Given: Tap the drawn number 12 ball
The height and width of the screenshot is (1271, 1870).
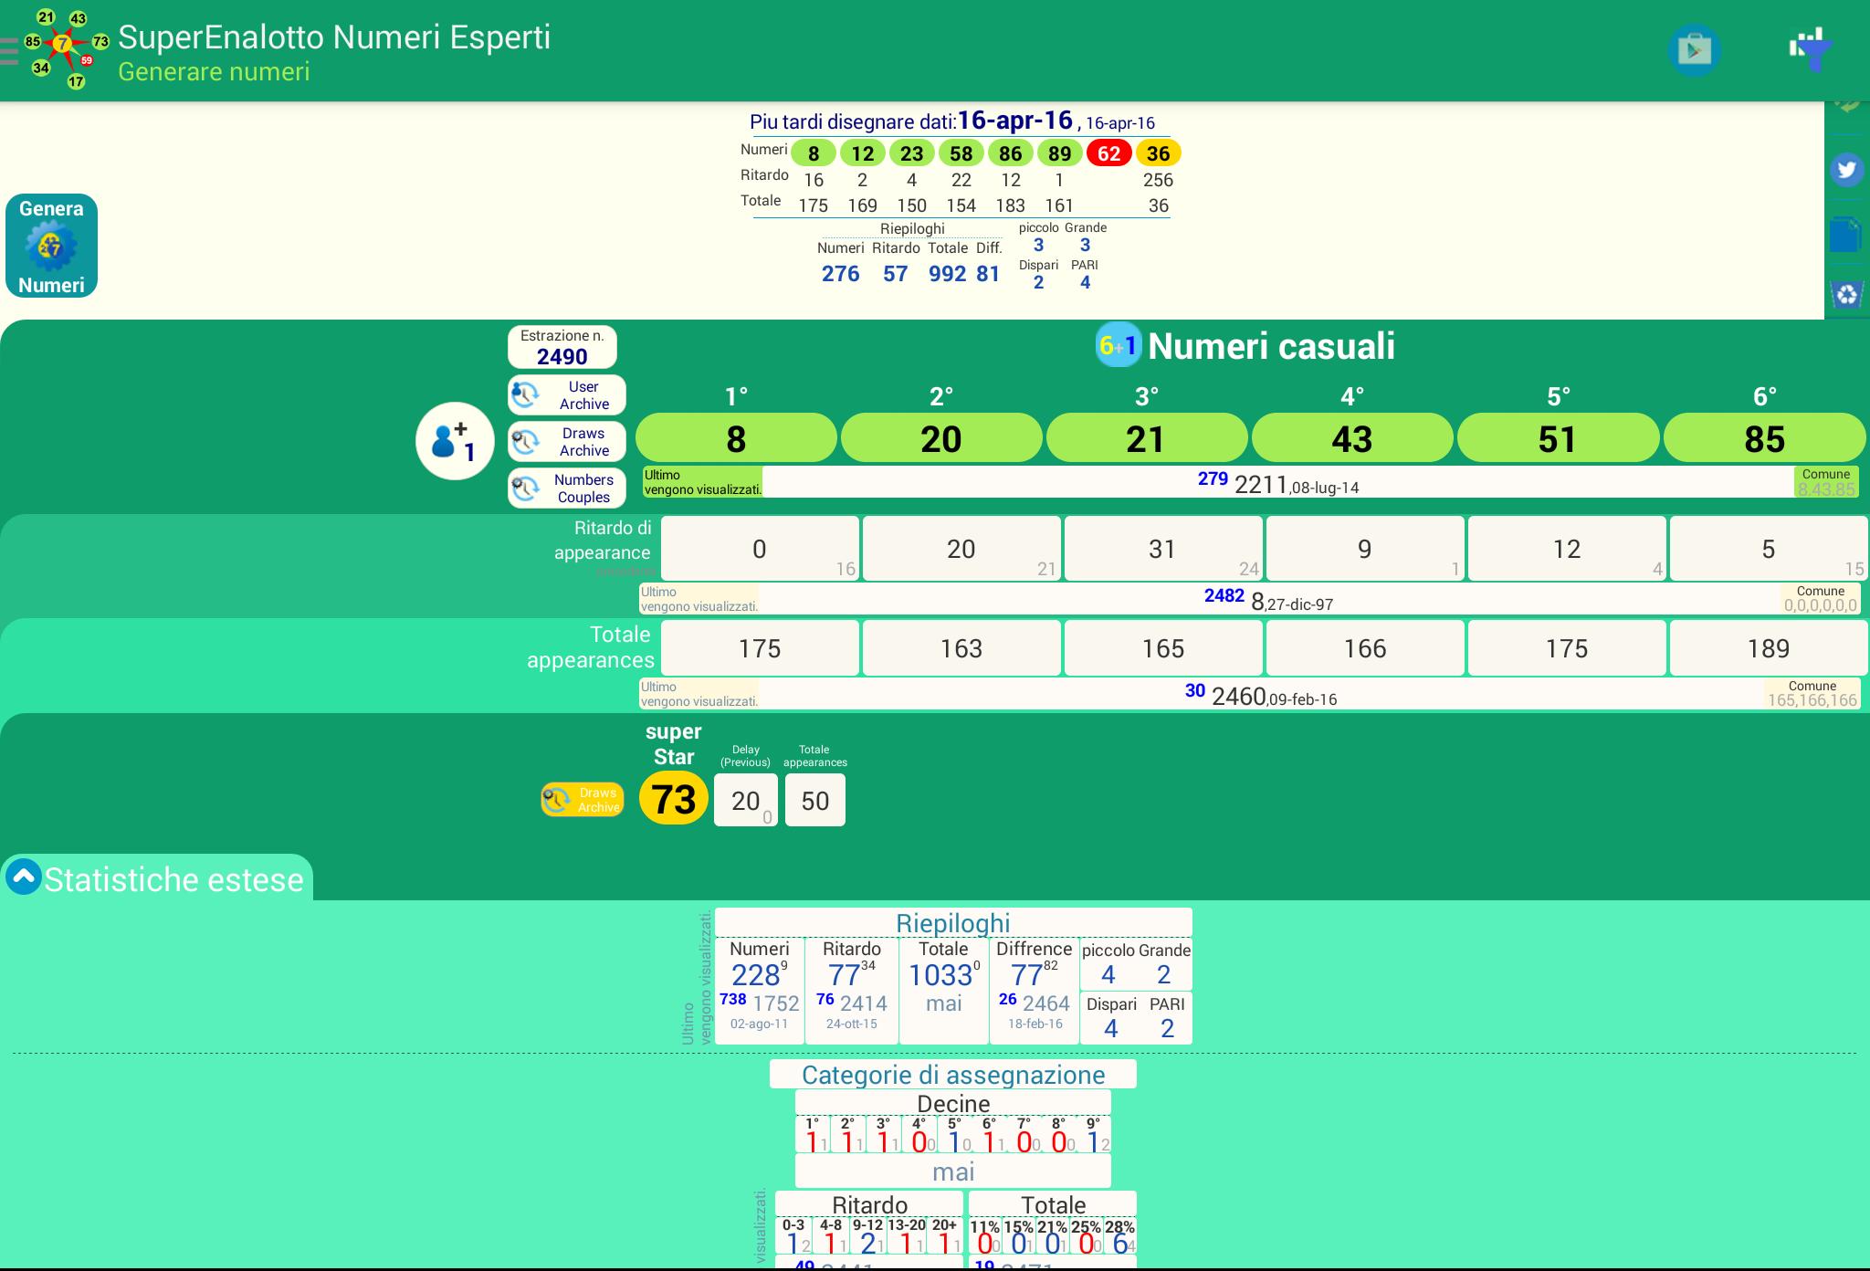Looking at the screenshot, I should click(863, 153).
